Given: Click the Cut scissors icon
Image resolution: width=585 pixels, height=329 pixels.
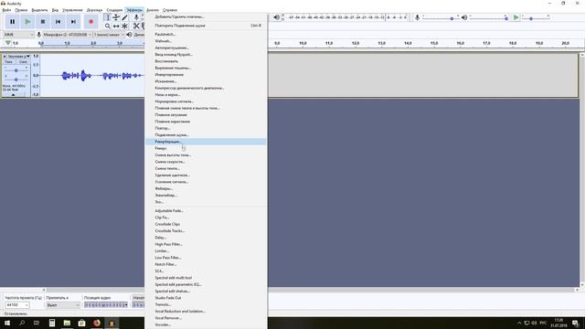Looking at the screenshot, I should [x=136, y=27].
